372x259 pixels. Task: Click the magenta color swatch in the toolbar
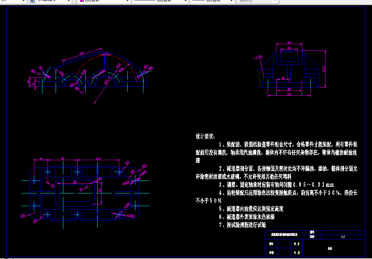pos(82,1)
